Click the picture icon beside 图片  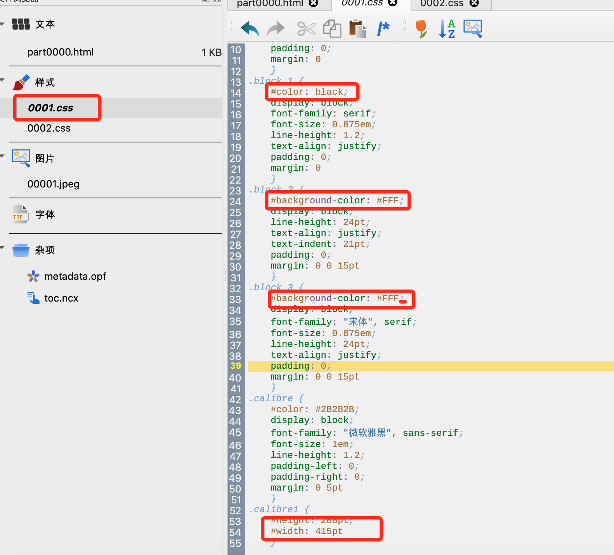point(21,158)
